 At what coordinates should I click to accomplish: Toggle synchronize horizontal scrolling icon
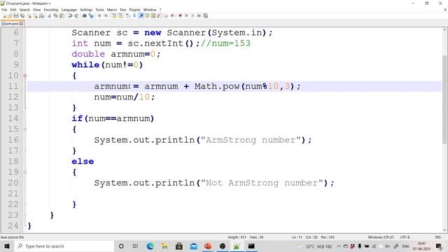coord(120,15)
